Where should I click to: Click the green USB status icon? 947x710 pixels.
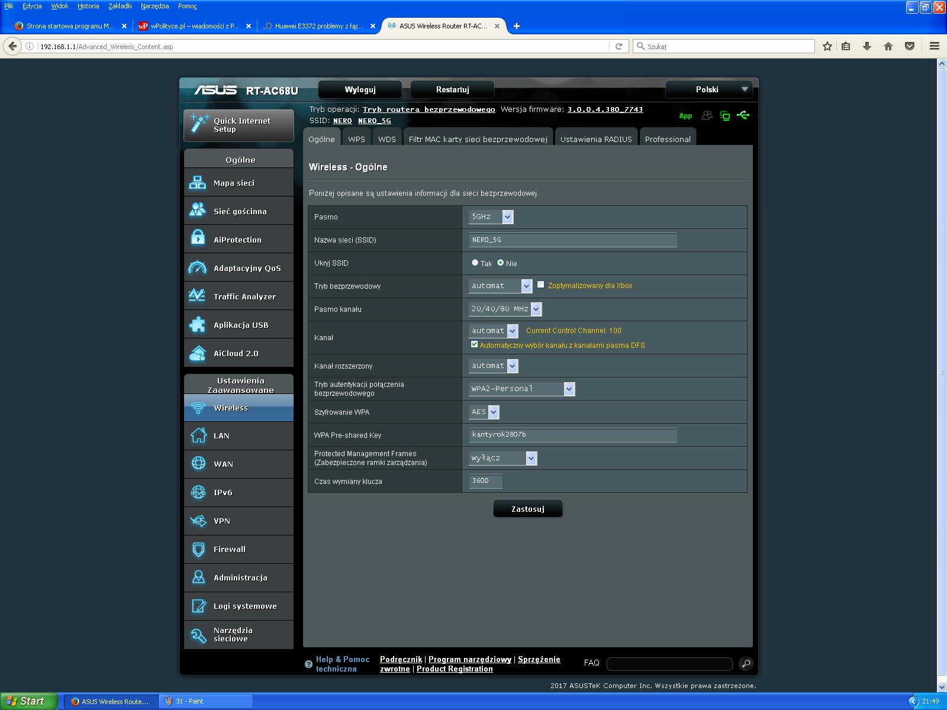pyautogui.click(x=743, y=115)
